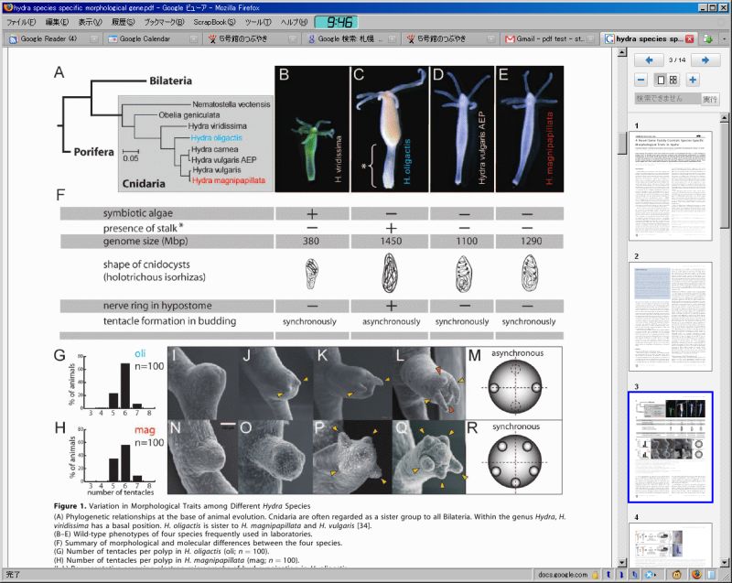Click docs.google.com in status bar
The height and width of the screenshot is (583, 732).
click(563, 575)
